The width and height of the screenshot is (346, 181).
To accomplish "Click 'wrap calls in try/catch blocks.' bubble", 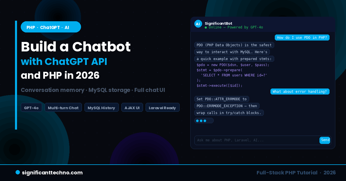I will [229, 113].
